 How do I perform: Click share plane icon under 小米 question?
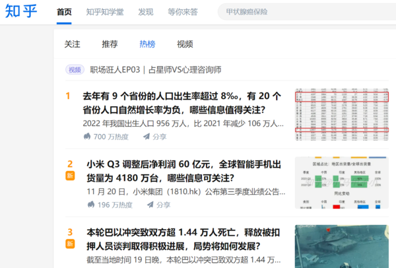pyautogui.click(x=150, y=205)
